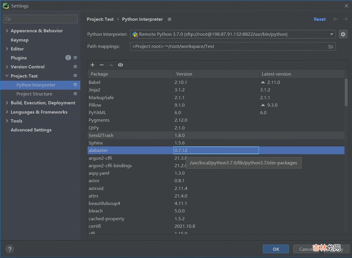Open the interpreter gear settings icon

click(x=343, y=34)
